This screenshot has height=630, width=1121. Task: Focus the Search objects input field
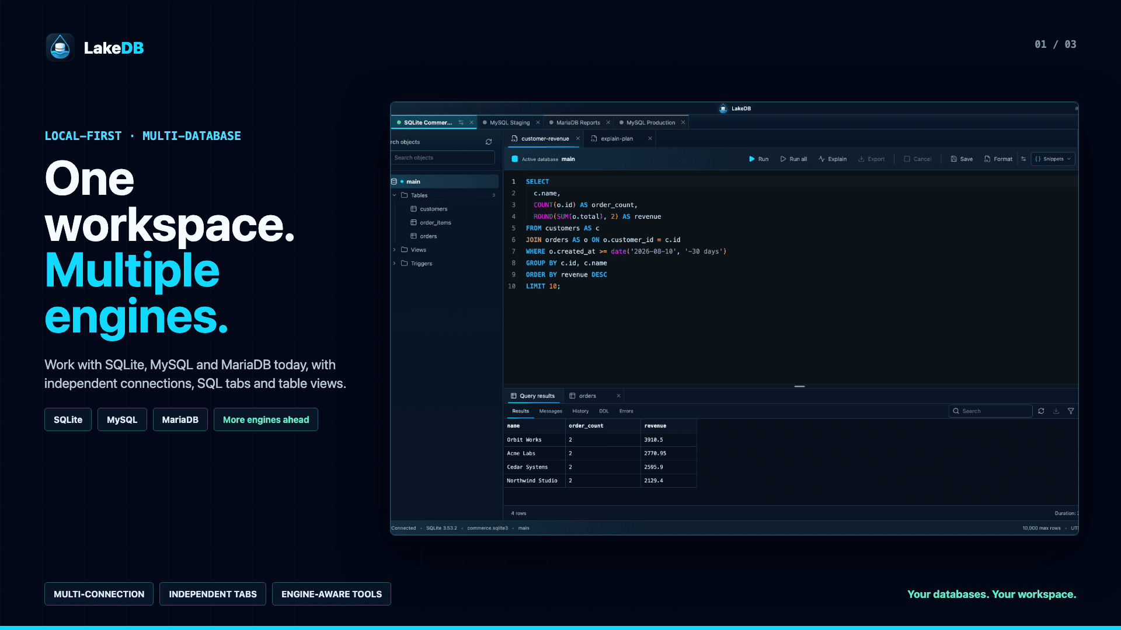click(x=443, y=157)
